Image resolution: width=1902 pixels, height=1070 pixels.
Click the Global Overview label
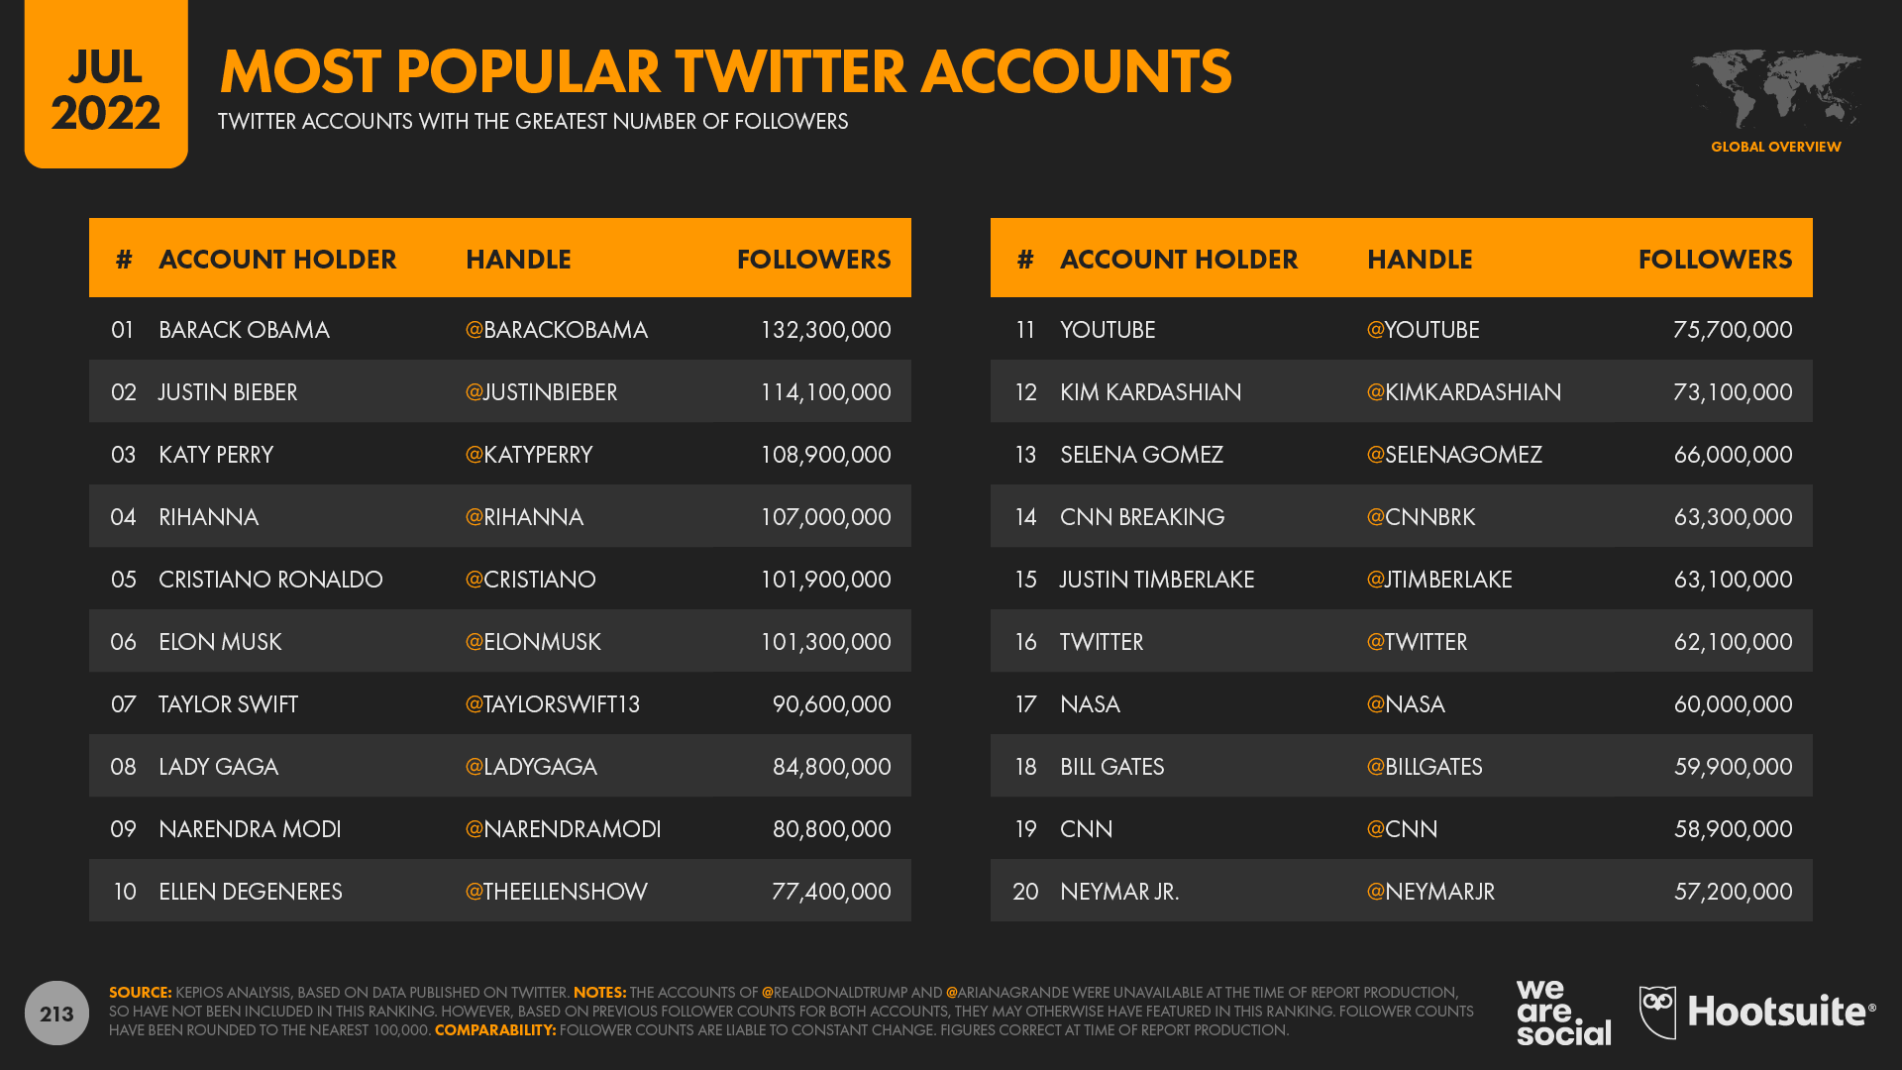click(1775, 147)
